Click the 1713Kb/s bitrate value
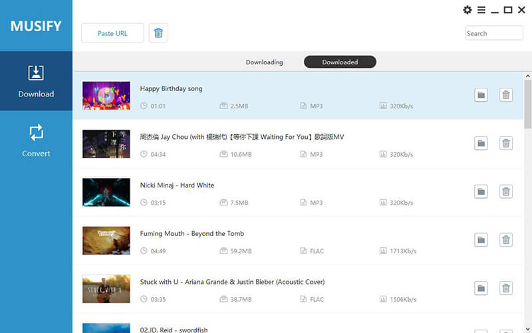Viewport: 532px width, 333px height. tap(403, 251)
